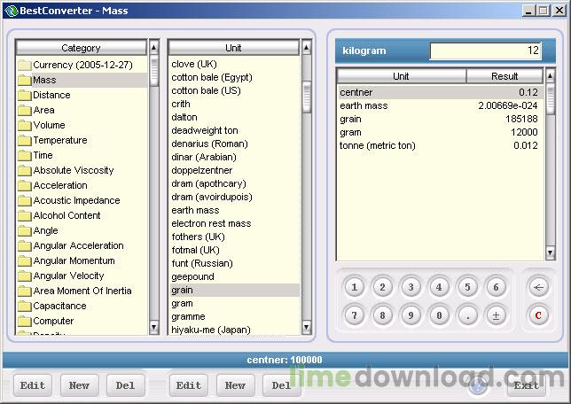Click the Capacitance folder icon

click(25, 306)
